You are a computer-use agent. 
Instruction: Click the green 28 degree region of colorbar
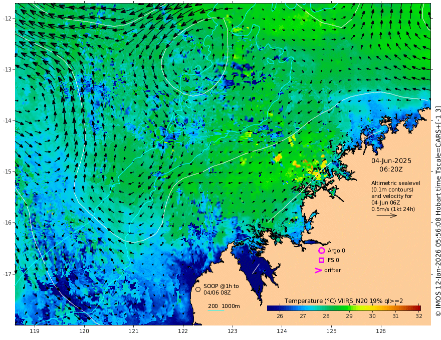pyautogui.click(x=326, y=308)
